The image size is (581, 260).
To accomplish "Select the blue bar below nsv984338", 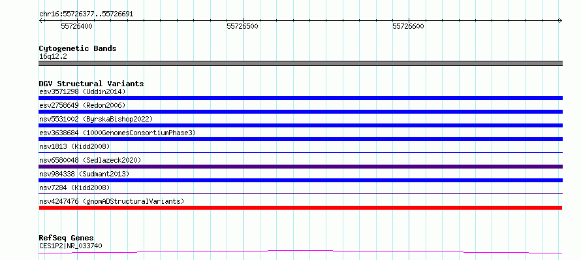I will tap(300, 180).
